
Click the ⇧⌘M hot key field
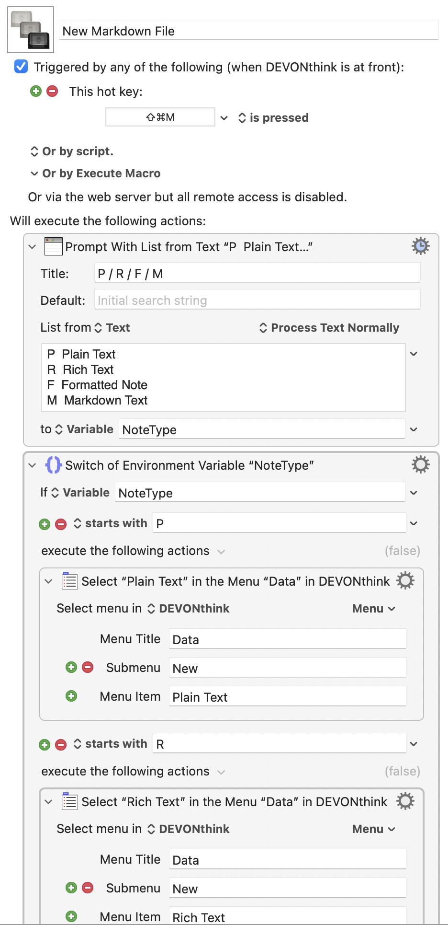point(160,117)
